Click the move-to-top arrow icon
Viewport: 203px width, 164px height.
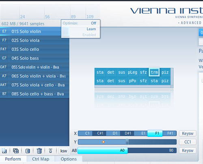click(50, 151)
